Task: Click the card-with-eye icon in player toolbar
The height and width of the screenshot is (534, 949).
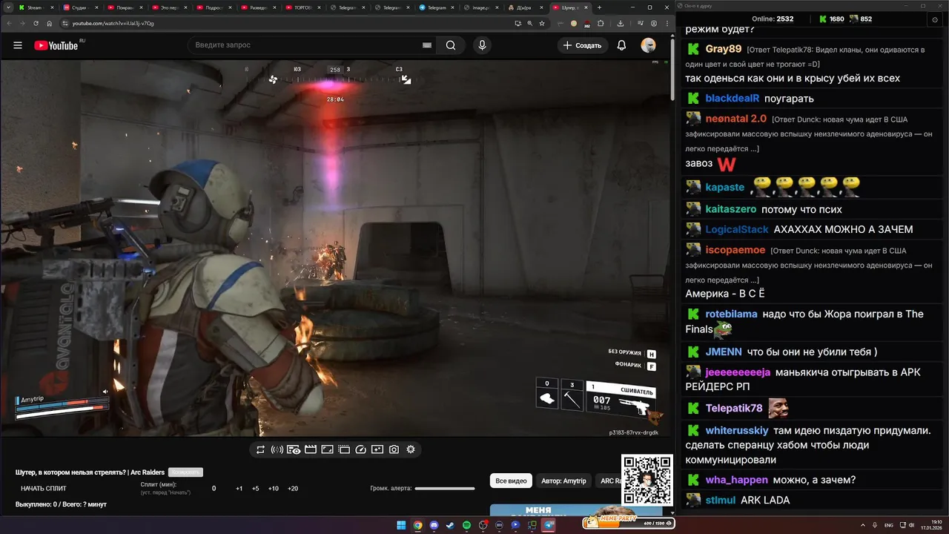Action: (294, 449)
